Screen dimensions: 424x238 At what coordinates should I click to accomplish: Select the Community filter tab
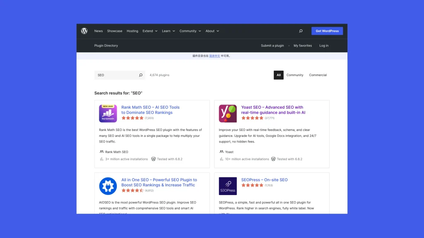295,75
